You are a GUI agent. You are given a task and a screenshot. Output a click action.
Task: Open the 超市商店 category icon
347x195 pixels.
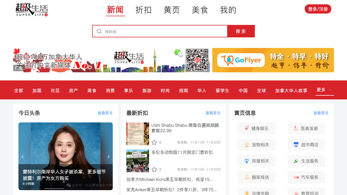point(296,145)
